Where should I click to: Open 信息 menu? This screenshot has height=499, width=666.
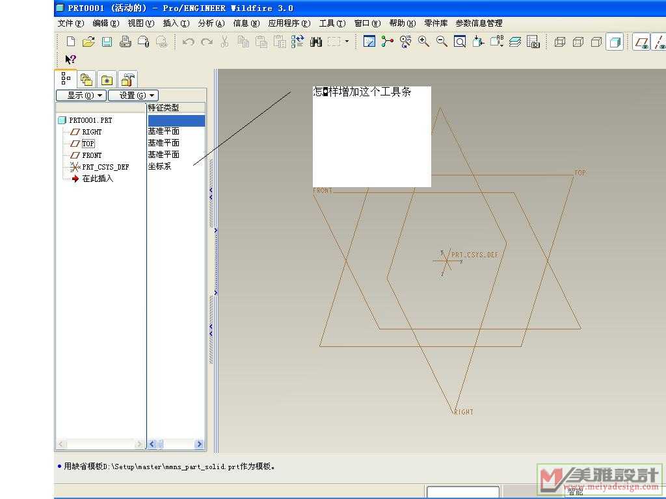coord(246,23)
